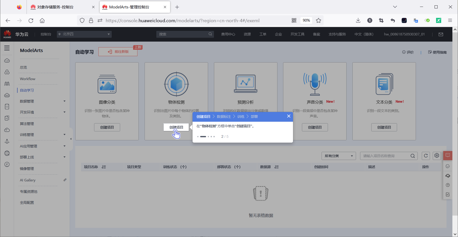Close the guided tour popup
Image resolution: width=458 pixels, height=237 pixels.
pyautogui.click(x=289, y=116)
